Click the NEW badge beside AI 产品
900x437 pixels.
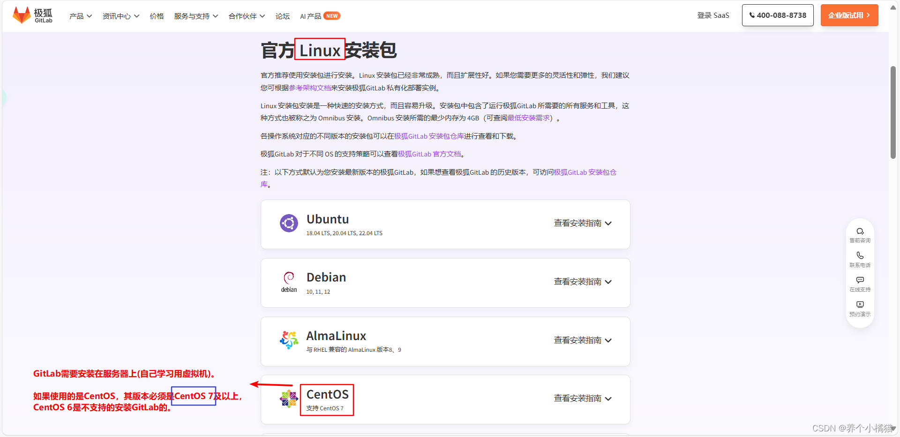point(332,16)
